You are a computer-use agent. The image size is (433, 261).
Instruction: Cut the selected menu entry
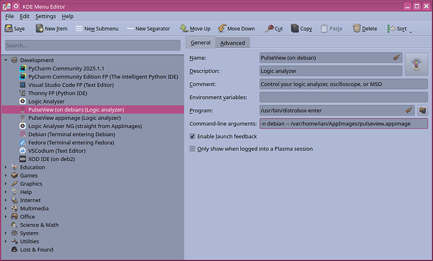point(274,28)
